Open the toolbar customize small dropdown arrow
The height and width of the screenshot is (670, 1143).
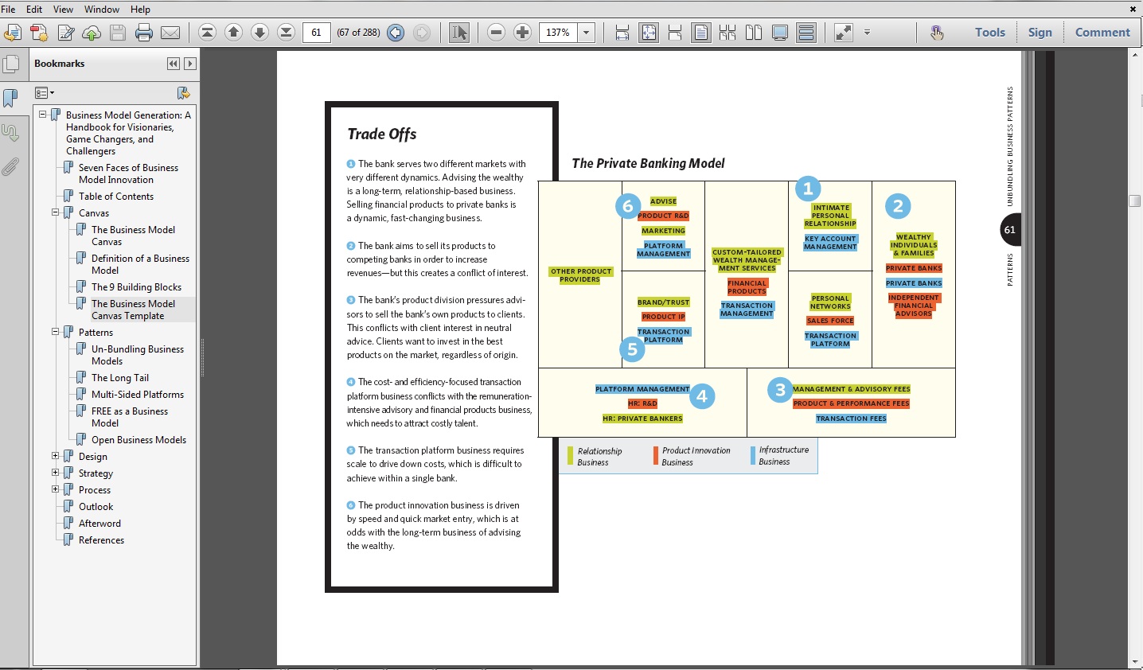coord(867,33)
